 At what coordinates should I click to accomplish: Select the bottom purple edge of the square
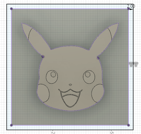(x=70, y=125)
